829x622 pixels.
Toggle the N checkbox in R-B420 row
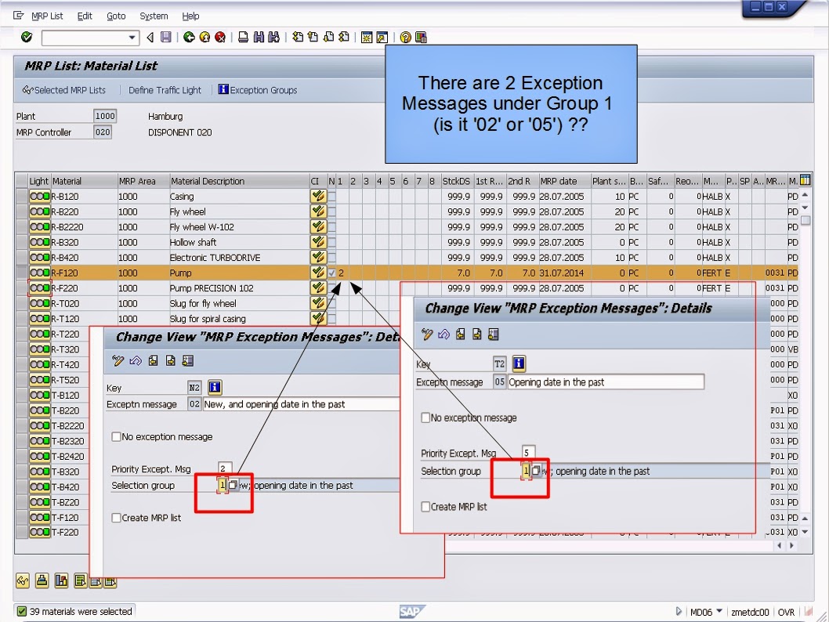tap(331, 258)
